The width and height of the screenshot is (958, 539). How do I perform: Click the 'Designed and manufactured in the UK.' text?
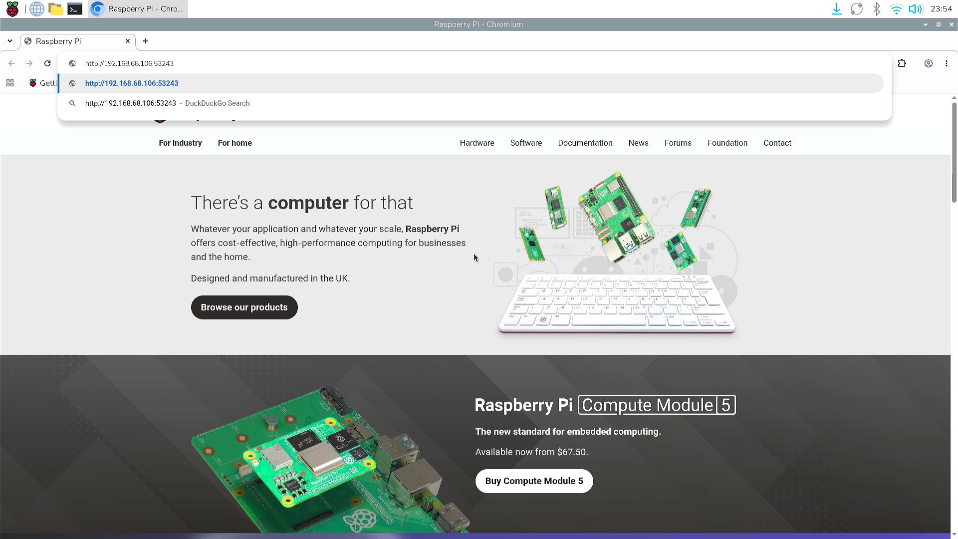[x=270, y=278]
